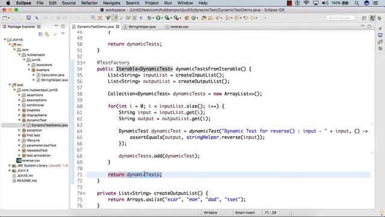Toggle Show Whitespace Characters pilcrow icon
This screenshot has height=217, width=385.
[141, 17]
